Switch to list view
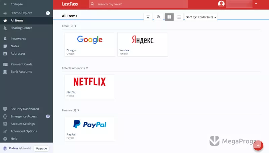269x153 pixels. click(x=179, y=17)
